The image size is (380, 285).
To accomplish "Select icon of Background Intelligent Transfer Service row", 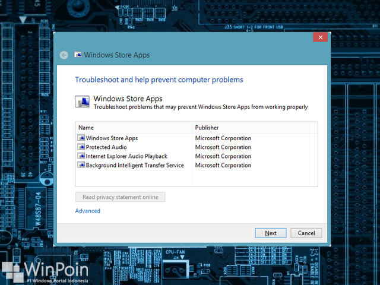I will (81, 165).
